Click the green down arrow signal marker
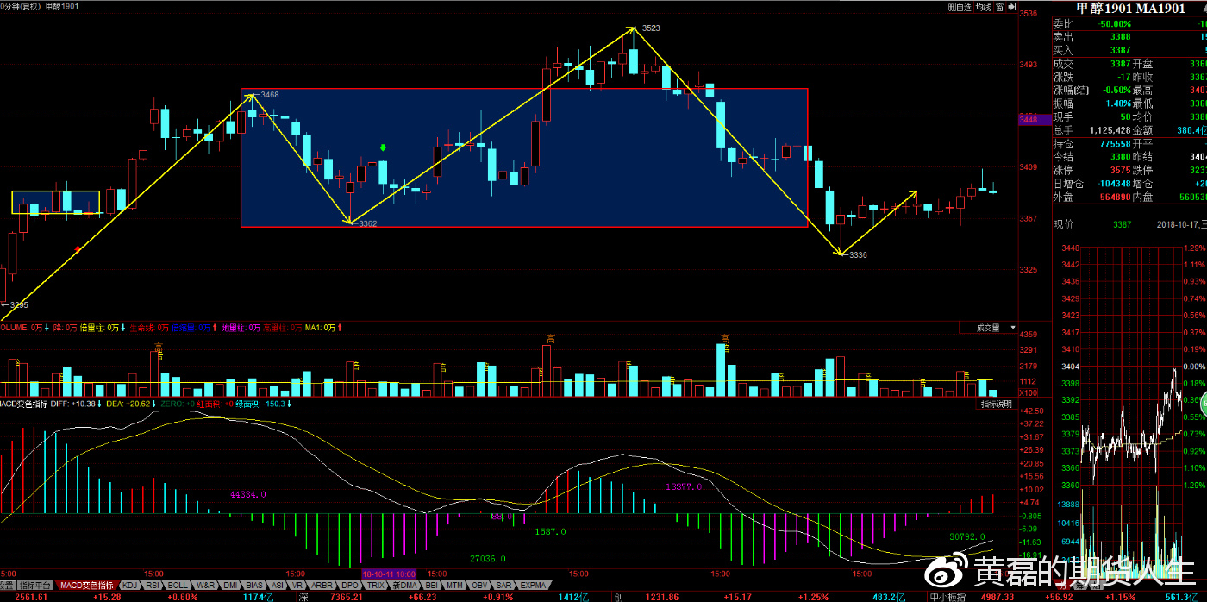Screen dimensions: 1207x602 (x=383, y=148)
